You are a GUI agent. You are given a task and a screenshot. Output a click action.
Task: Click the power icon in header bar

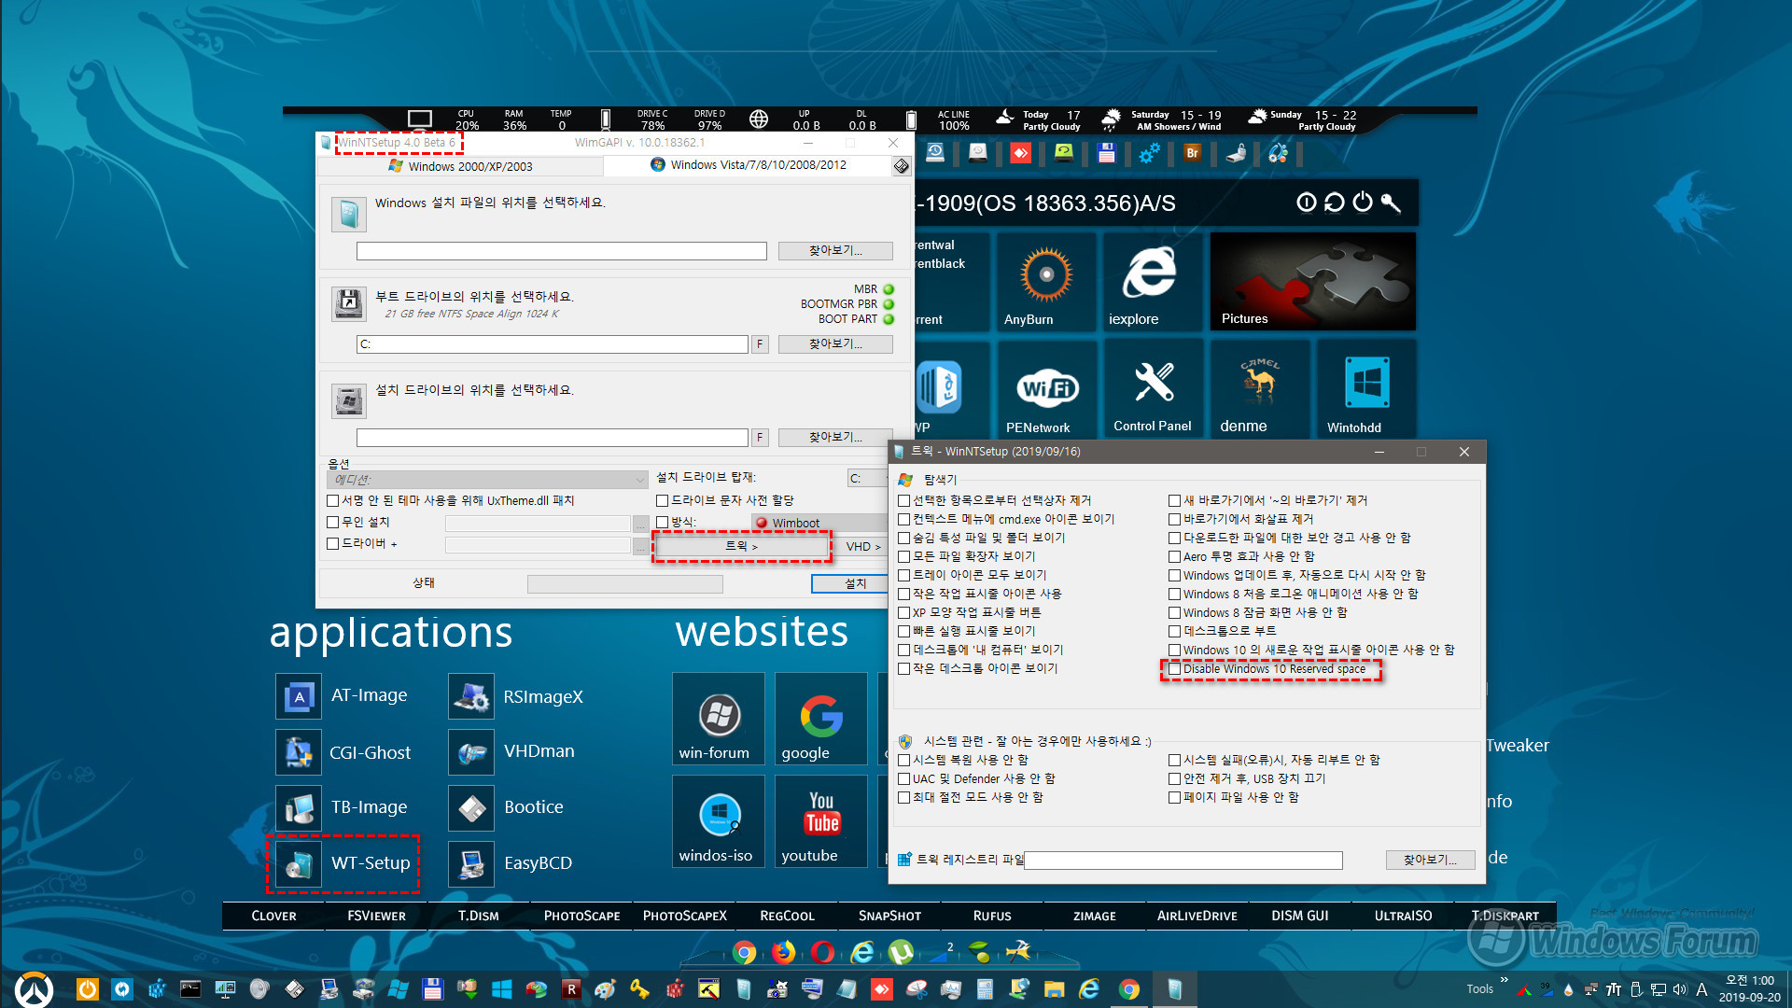pyautogui.click(x=1363, y=203)
